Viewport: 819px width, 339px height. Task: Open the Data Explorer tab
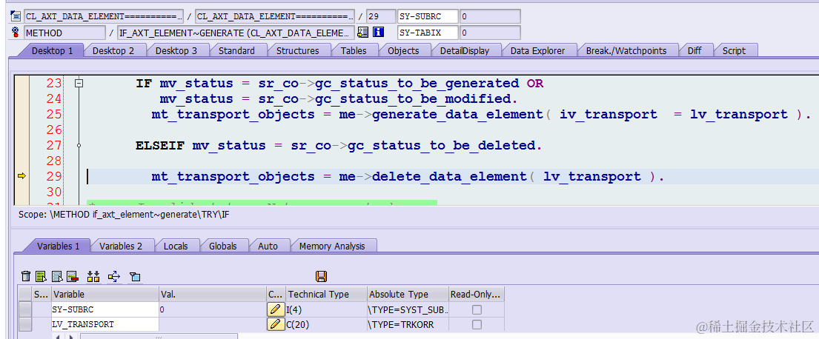(537, 50)
